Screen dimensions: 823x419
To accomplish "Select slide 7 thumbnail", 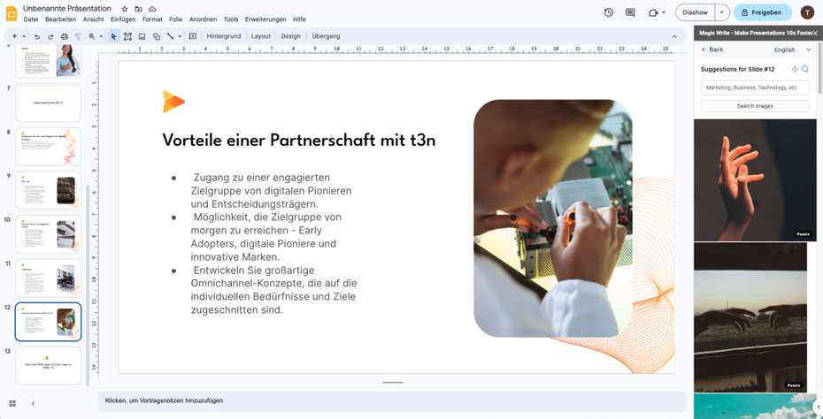I will click(49, 103).
